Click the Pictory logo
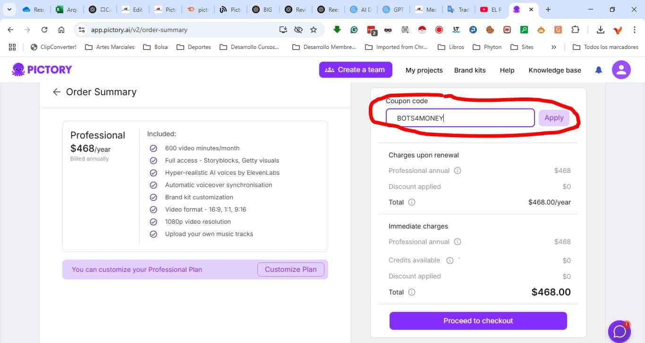 pos(42,70)
